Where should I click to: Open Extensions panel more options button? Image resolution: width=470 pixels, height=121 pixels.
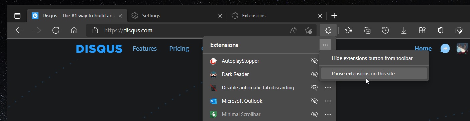pos(325,45)
